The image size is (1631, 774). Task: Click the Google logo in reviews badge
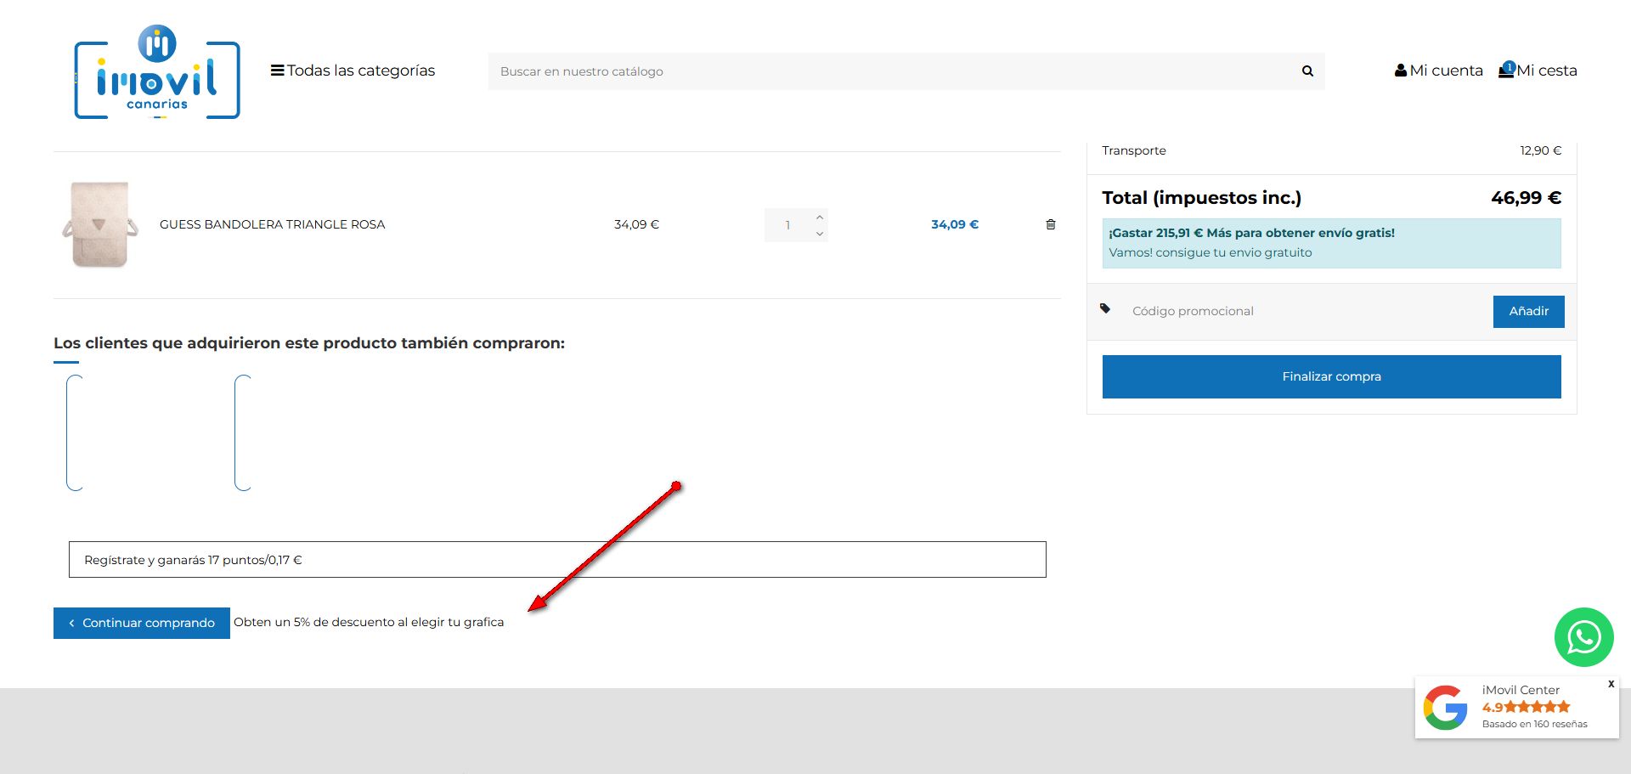1445,707
